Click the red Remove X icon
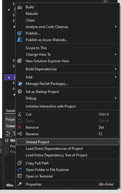Viewport: 121px width, 193px height. (x=20, y=127)
